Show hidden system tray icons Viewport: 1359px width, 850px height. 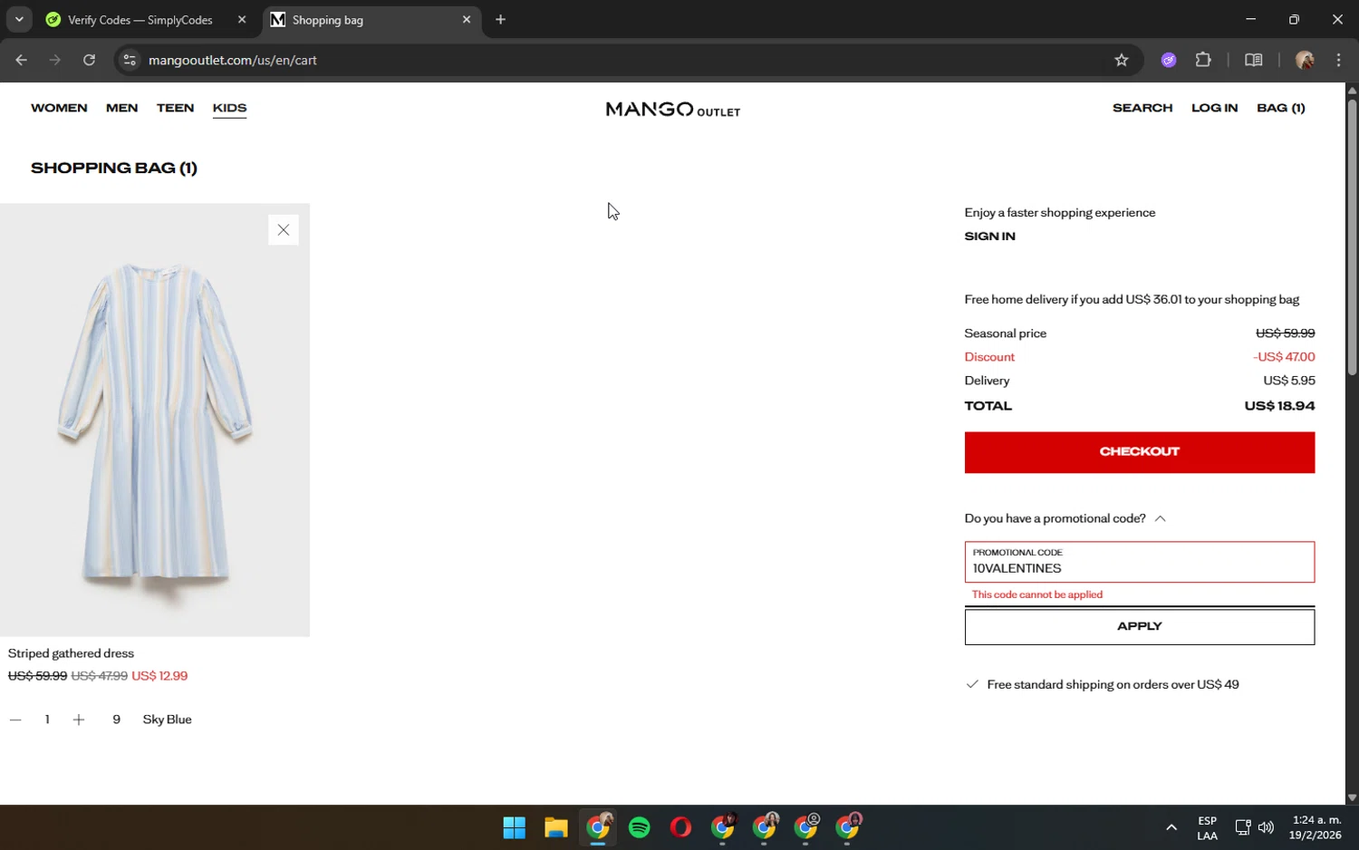point(1171,827)
